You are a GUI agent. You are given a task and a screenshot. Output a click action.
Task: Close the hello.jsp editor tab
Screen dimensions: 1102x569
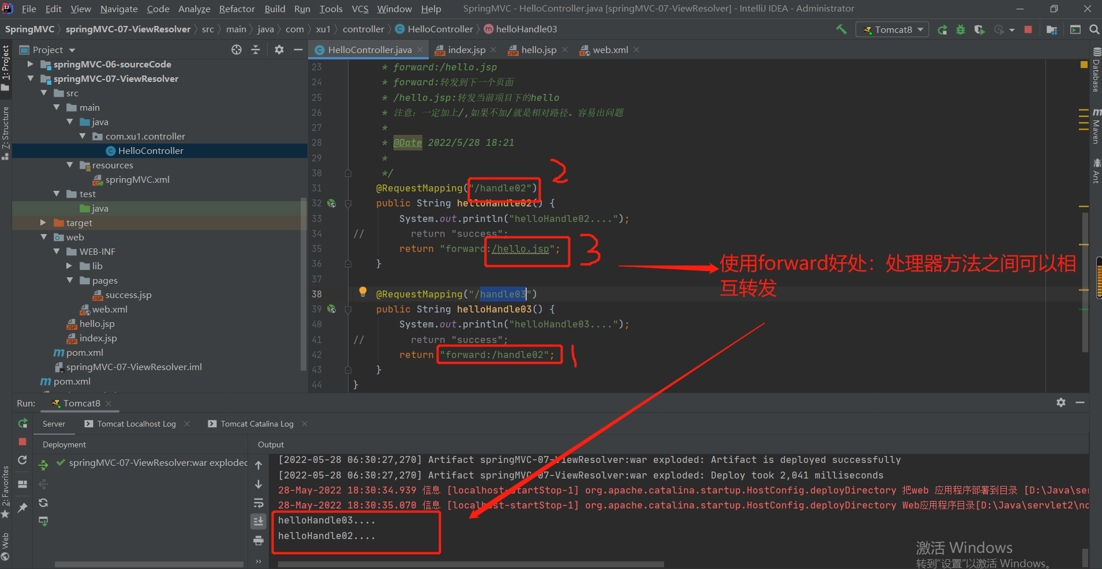(565, 50)
